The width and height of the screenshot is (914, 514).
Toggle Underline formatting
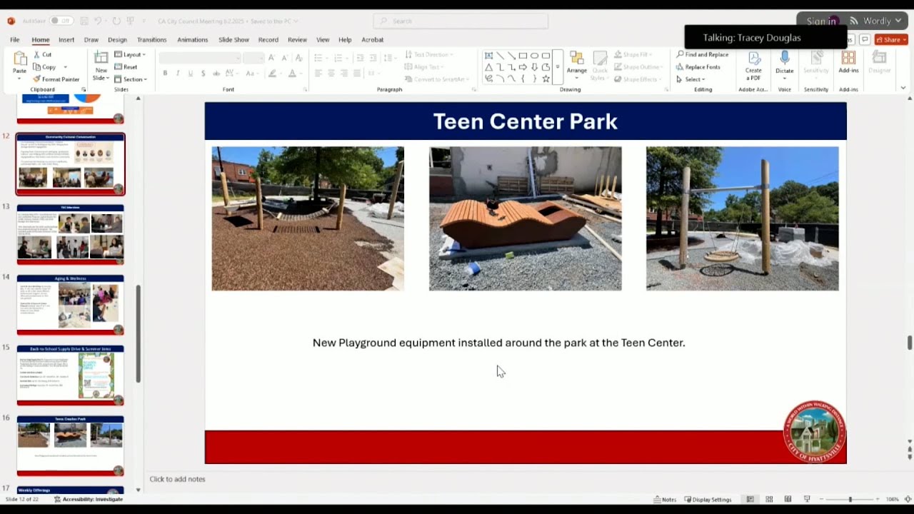coord(191,73)
